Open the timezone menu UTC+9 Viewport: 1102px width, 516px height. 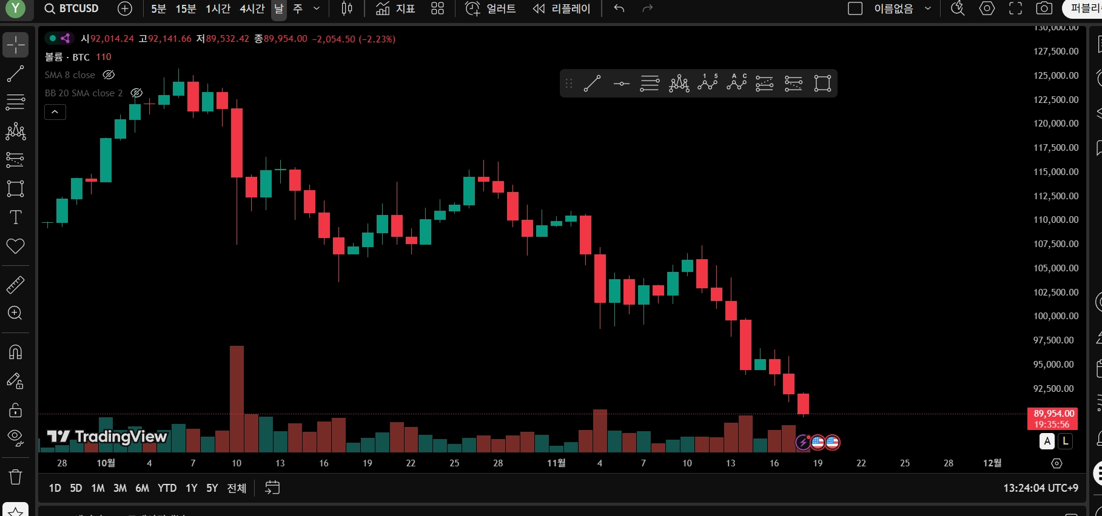click(1041, 488)
